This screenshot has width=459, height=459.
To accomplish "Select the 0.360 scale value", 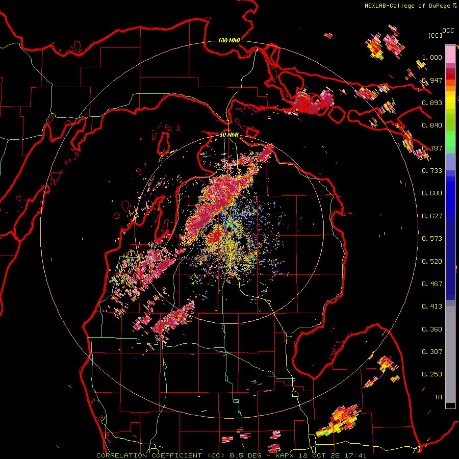I will coord(432,329).
